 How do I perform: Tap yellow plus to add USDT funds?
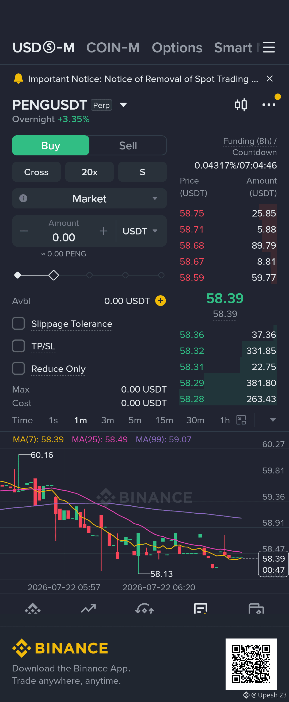point(161,301)
